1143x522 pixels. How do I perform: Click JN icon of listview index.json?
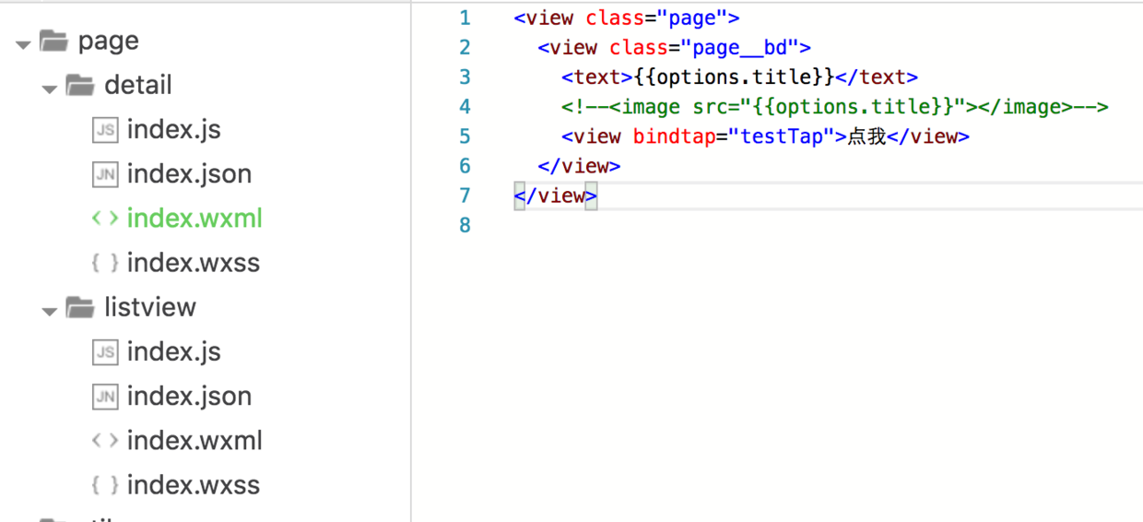[x=105, y=397]
